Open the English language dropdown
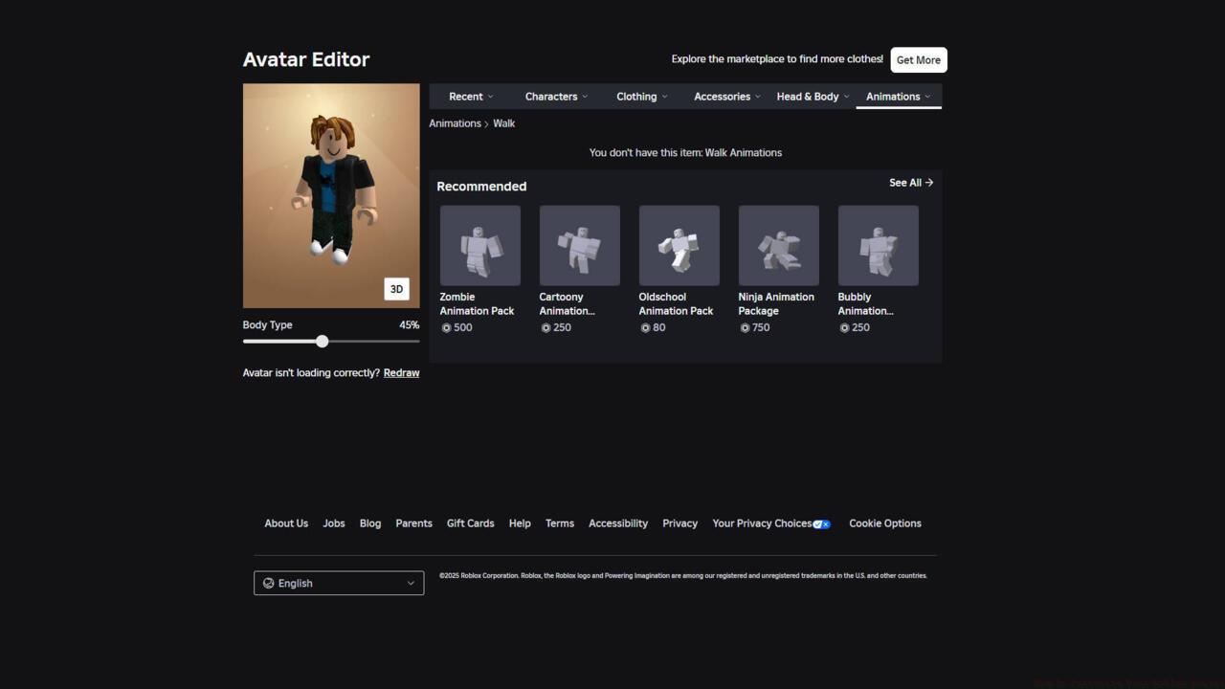The width and height of the screenshot is (1225, 689). click(x=339, y=583)
